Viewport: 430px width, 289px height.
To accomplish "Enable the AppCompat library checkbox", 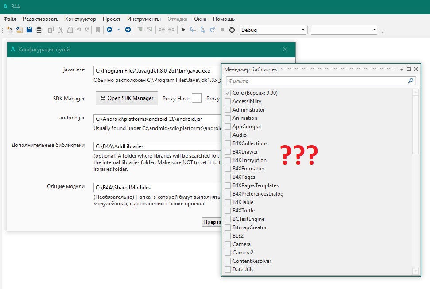I will point(228,127).
